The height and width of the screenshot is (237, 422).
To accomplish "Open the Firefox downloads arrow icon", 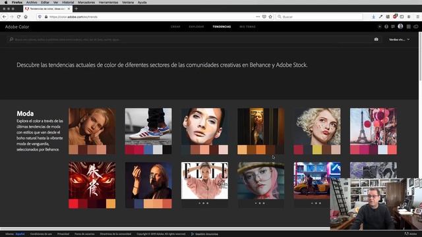I will [x=374, y=16].
